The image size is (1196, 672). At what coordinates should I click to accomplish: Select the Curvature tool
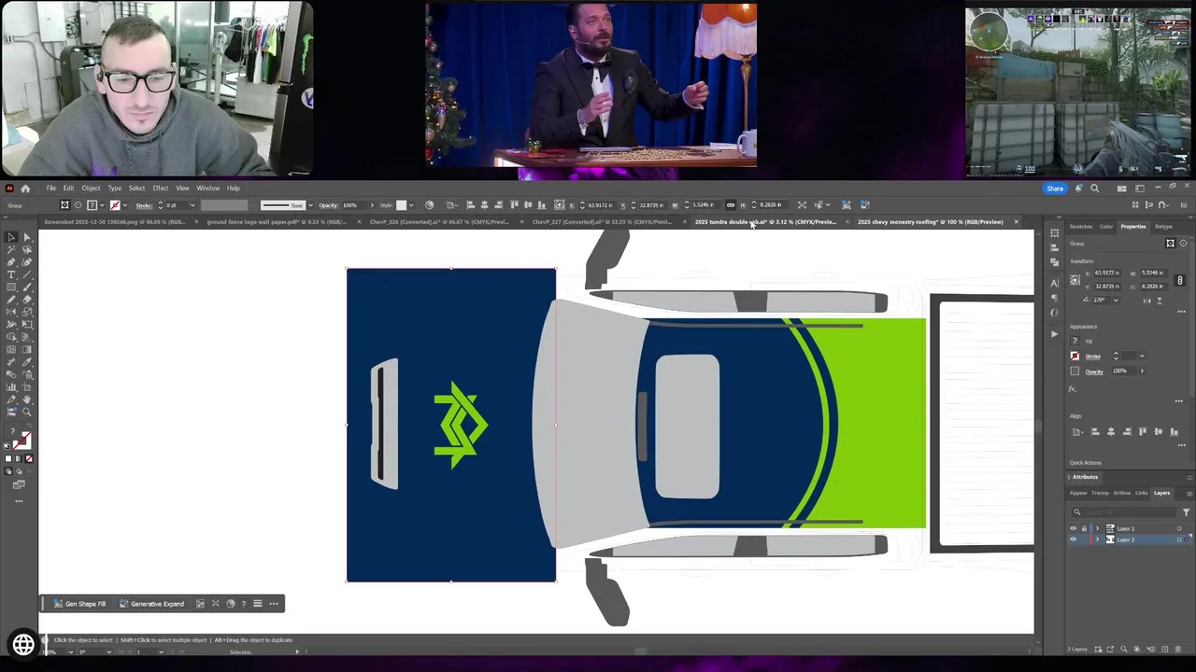(26, 261)
